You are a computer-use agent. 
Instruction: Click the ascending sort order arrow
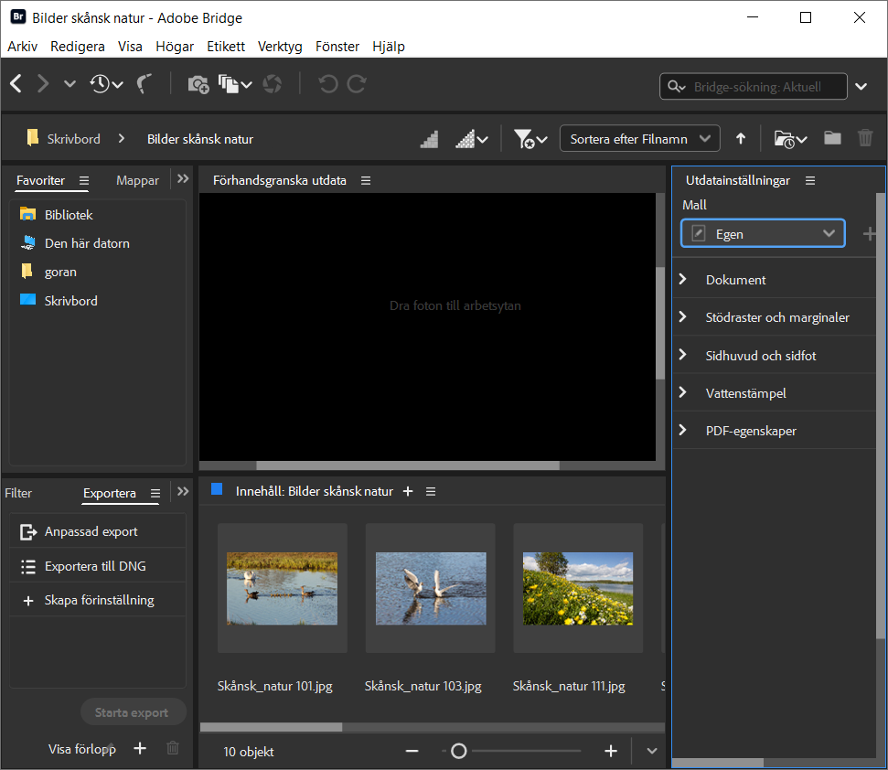tap(741, 139)
